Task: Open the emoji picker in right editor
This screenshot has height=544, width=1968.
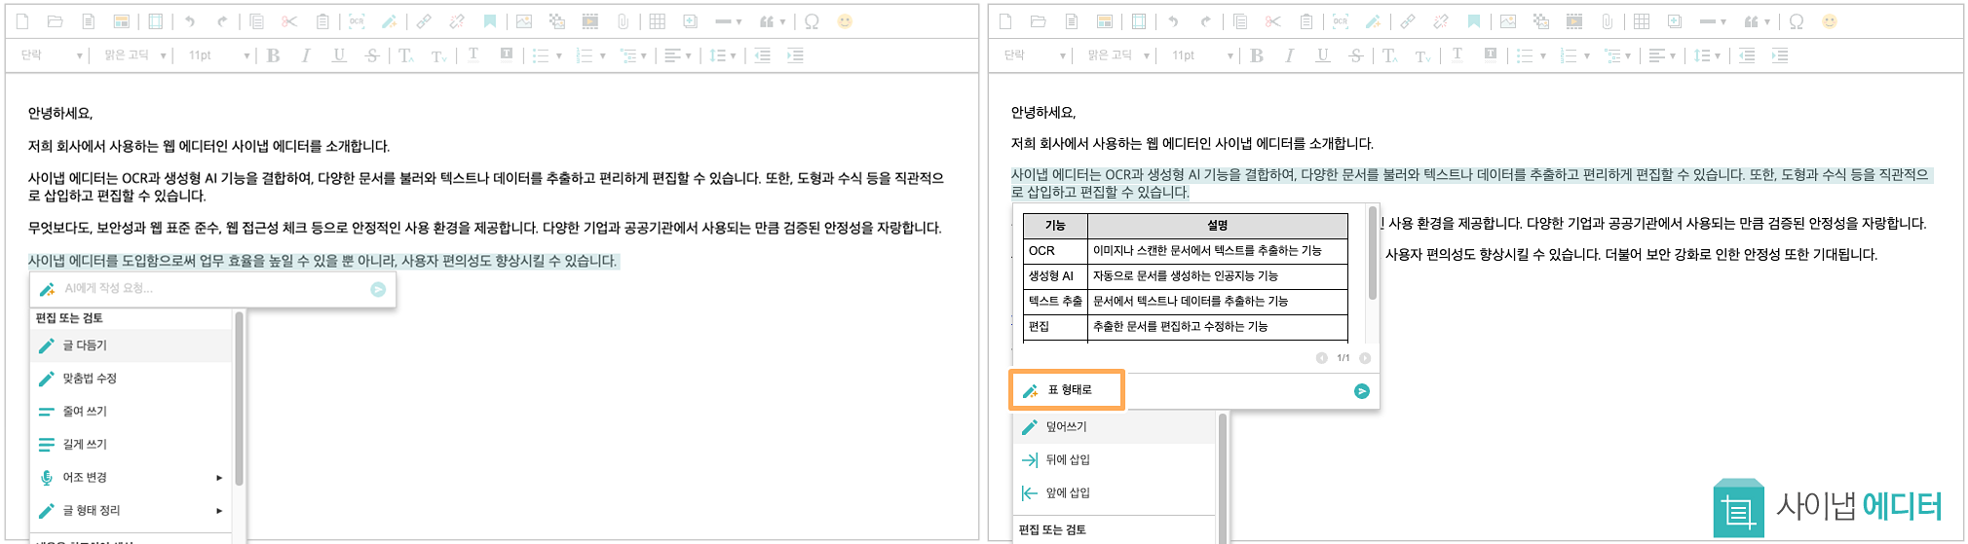Action: point(1829,21)
